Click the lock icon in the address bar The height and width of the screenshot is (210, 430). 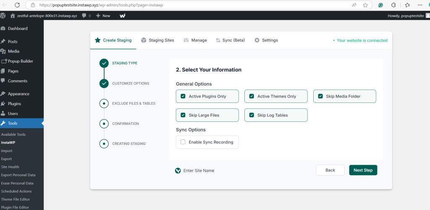point(33,5)
